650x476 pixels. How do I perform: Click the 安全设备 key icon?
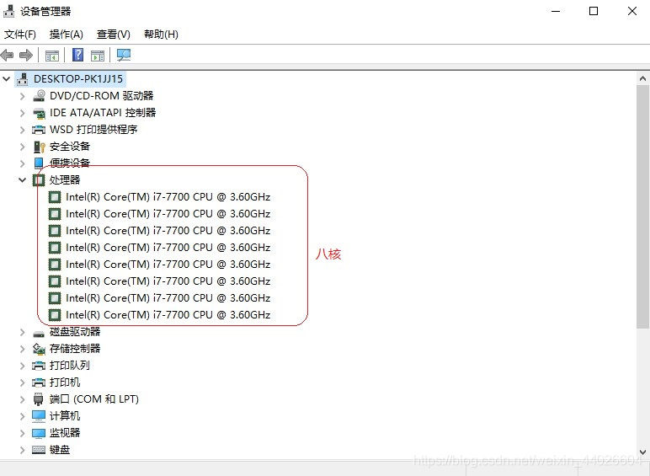coord(39,147)
